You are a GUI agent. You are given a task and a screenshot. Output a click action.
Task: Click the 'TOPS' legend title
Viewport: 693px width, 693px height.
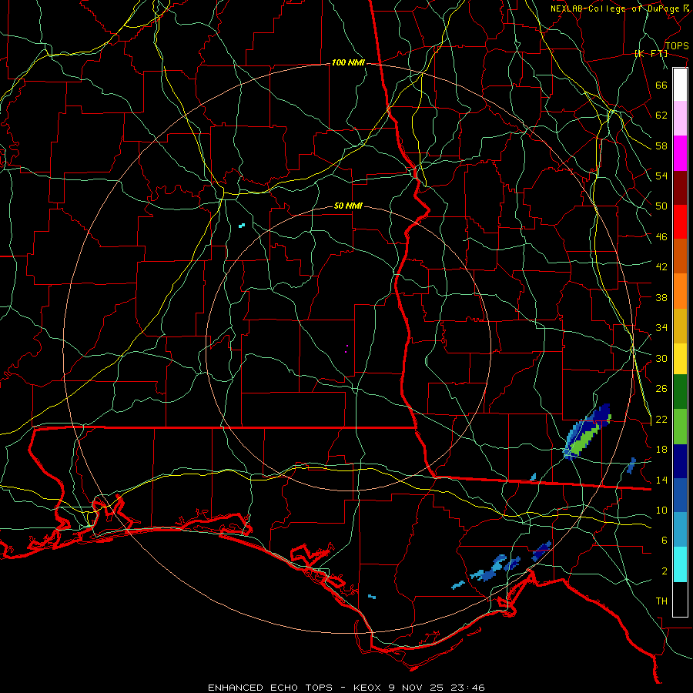click(677, 46)
